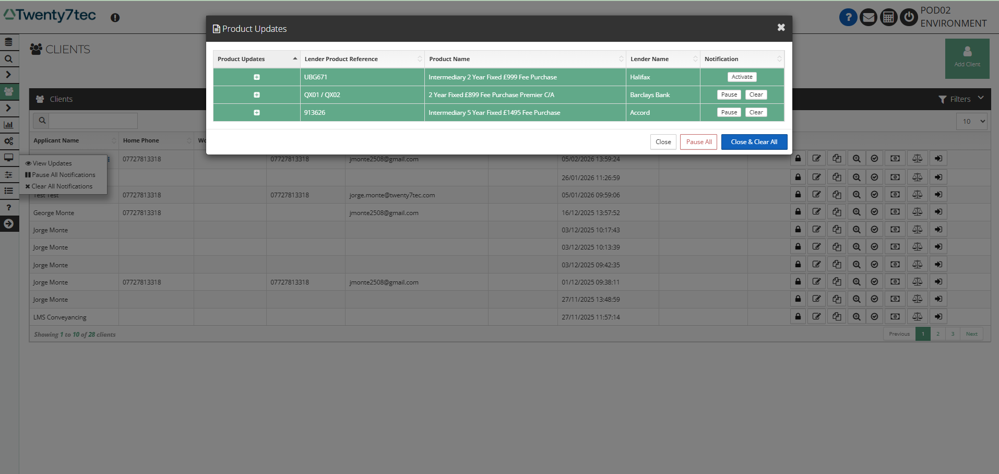This screenshot has width=999, height=474.
Task: Click money note icon for 05/02/2026 13:59:24 row
Action: coord(895,159)
